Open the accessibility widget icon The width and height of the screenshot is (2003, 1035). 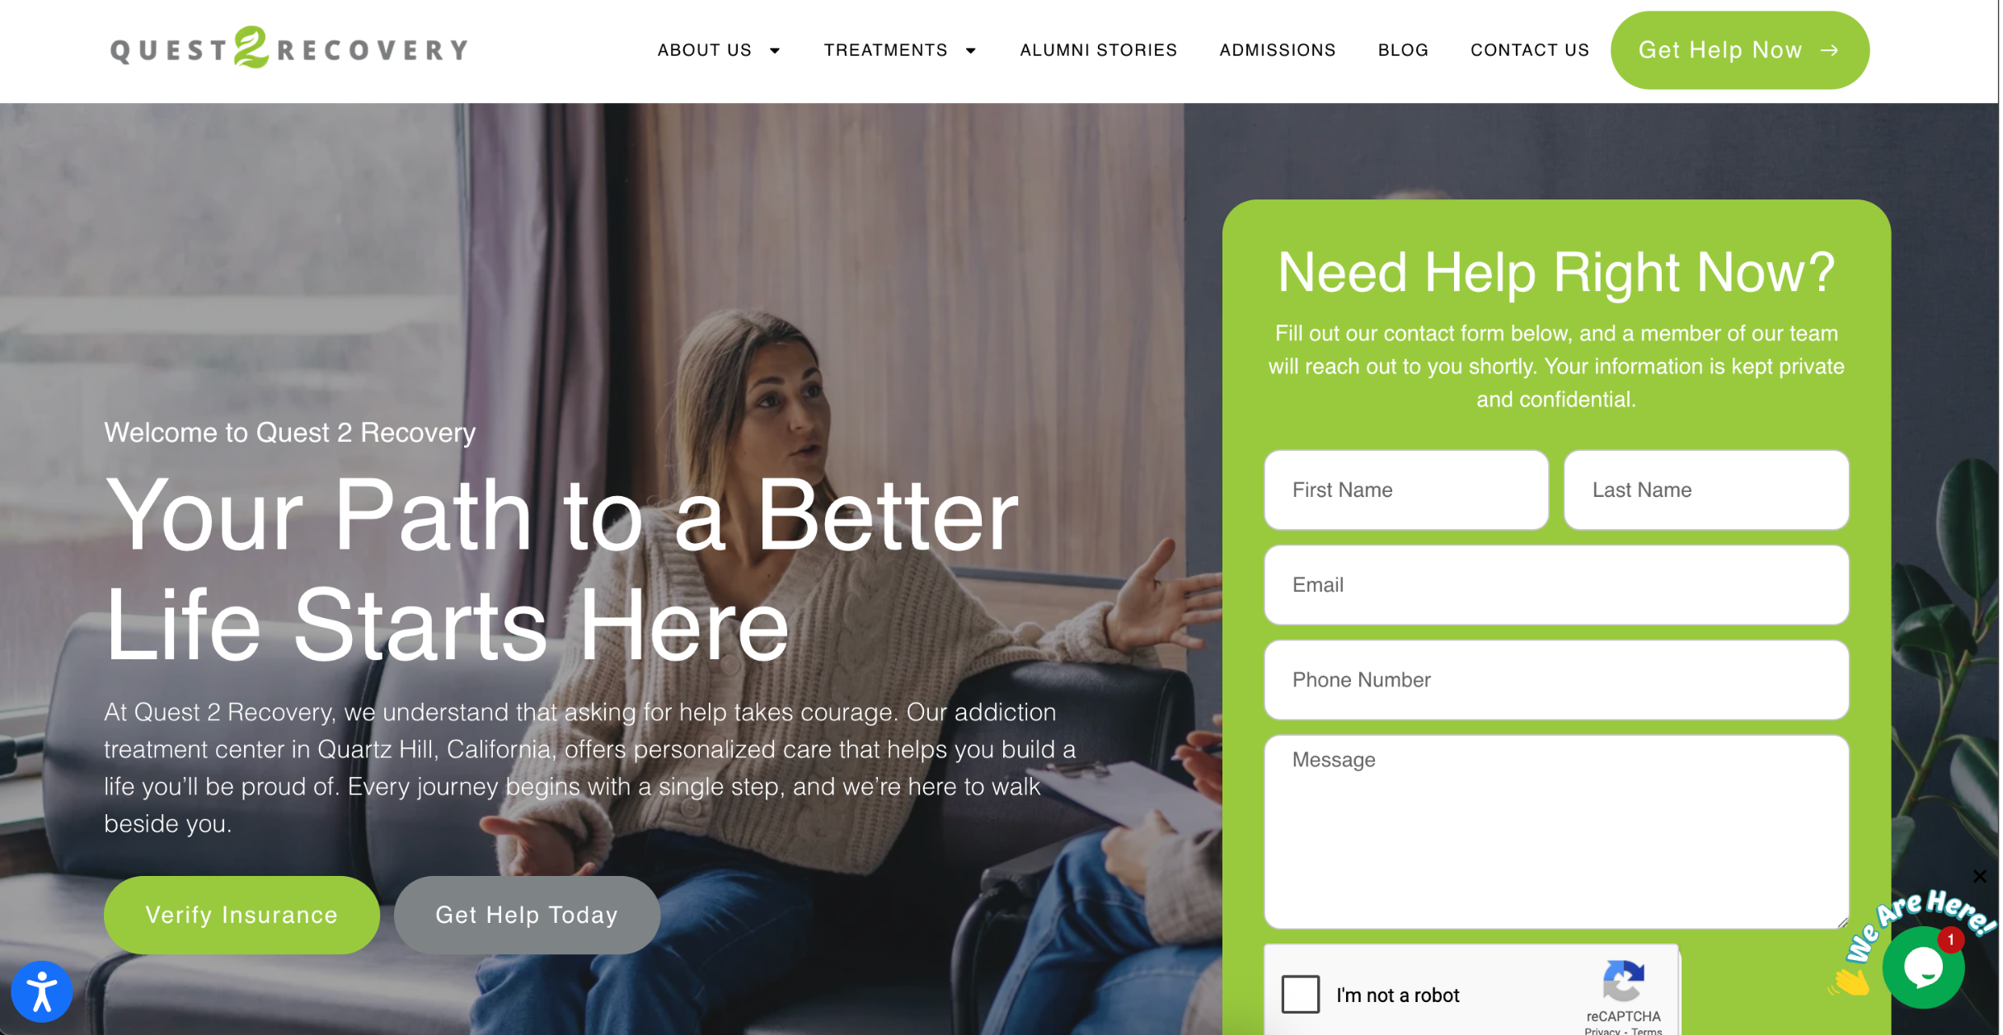tap(41, 991)
